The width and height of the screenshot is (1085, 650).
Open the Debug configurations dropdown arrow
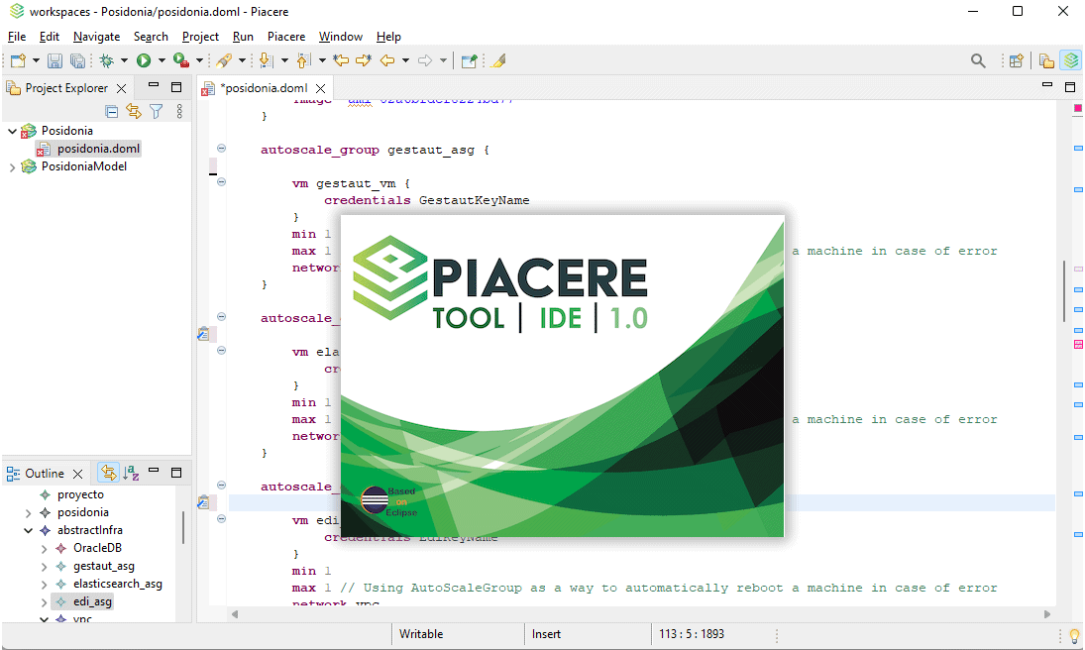(125, 60)
